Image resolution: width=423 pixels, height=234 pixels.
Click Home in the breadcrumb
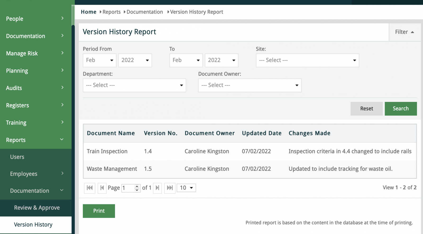pos(89,12)
